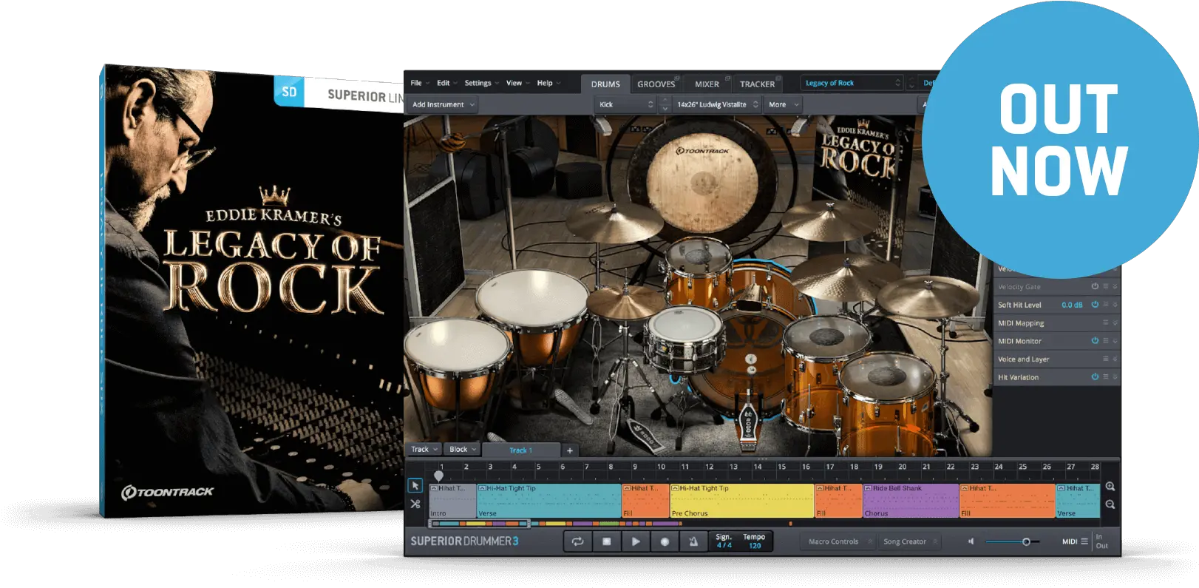
Task: Open MIDI Mapping options menu icon
Action: [1106, 322]
